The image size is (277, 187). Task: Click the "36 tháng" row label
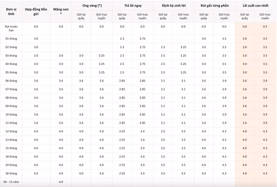[11, 173]
